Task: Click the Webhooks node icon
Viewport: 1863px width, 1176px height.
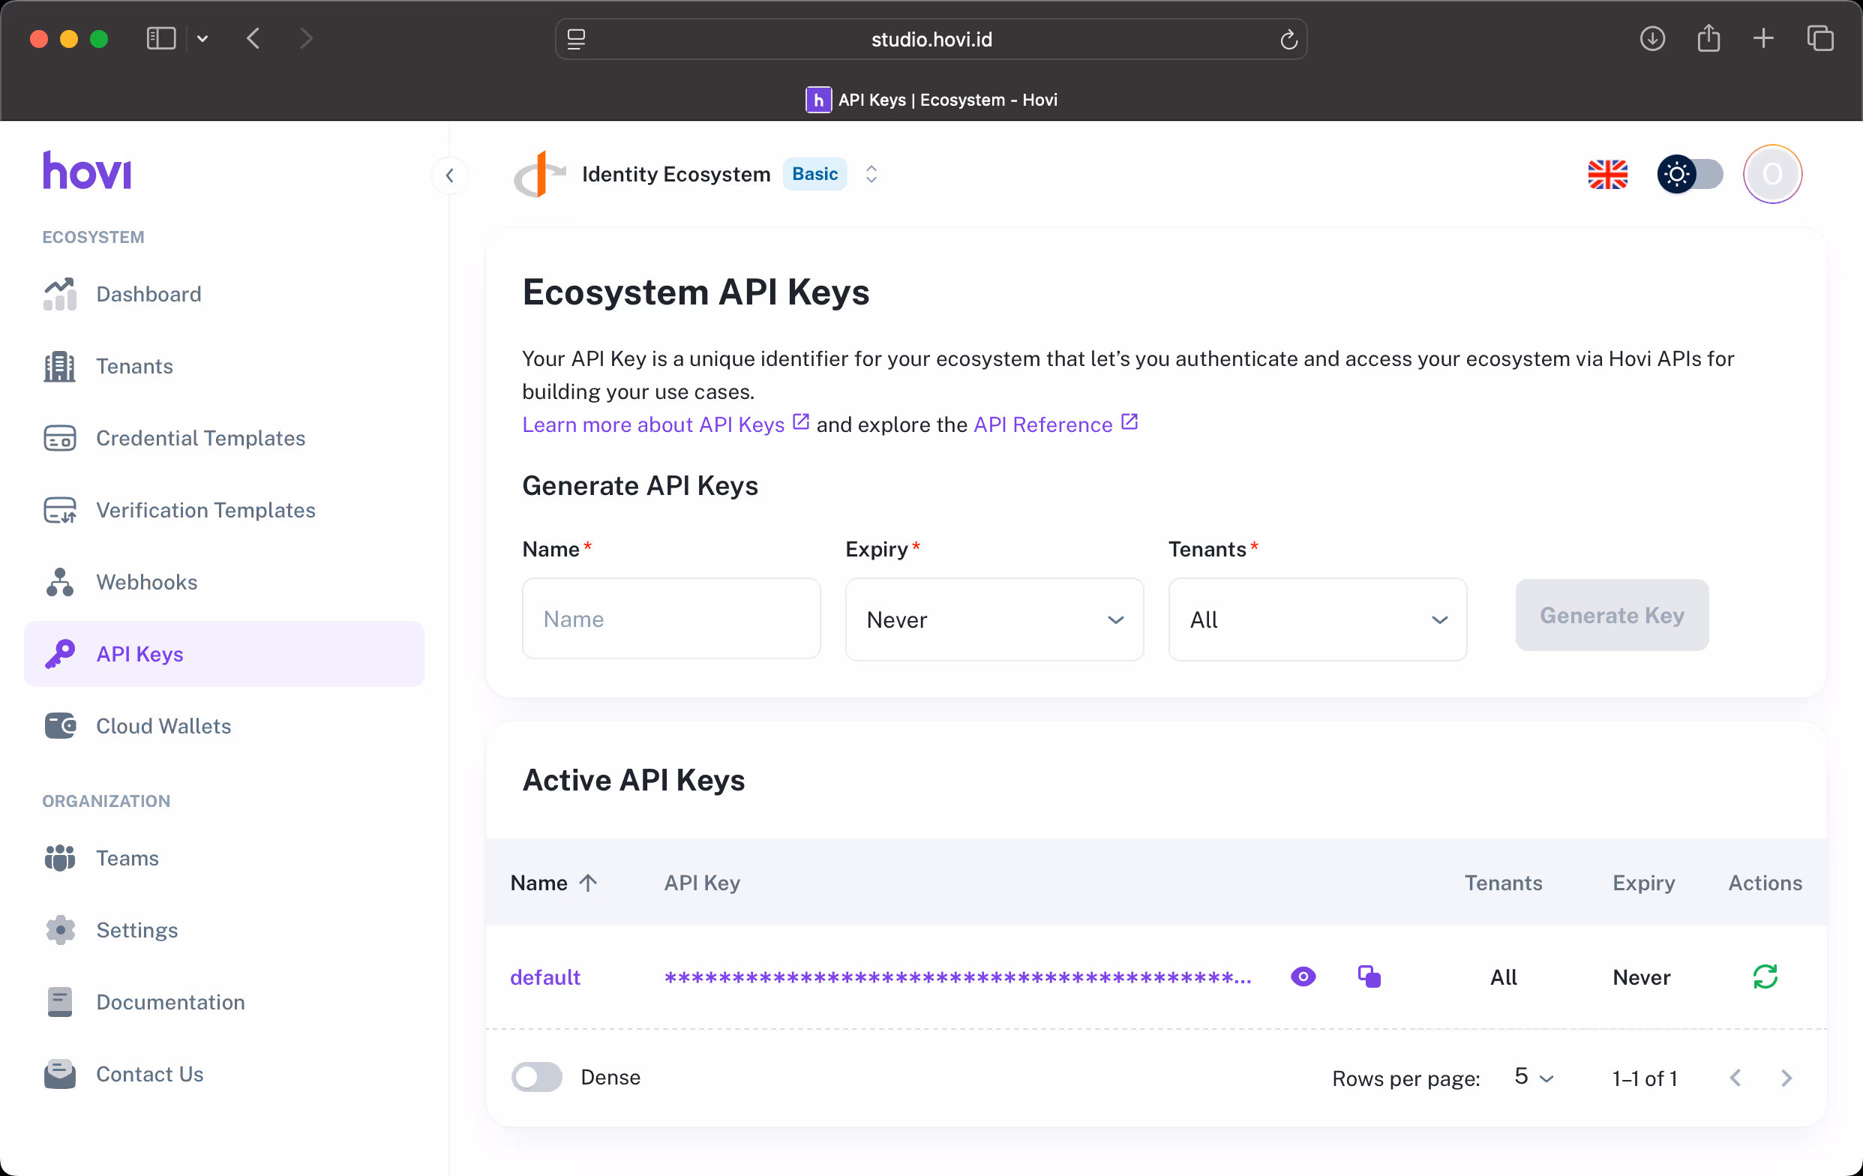Action: click(x=59, y=582)
